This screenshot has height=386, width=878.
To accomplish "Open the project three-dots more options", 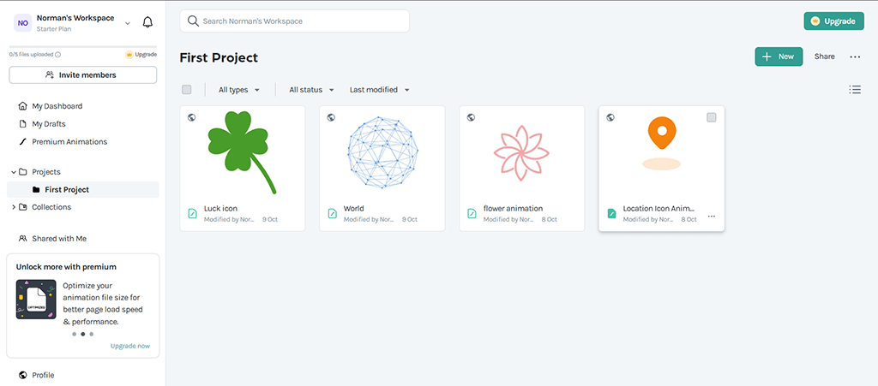I will point(854,56).
